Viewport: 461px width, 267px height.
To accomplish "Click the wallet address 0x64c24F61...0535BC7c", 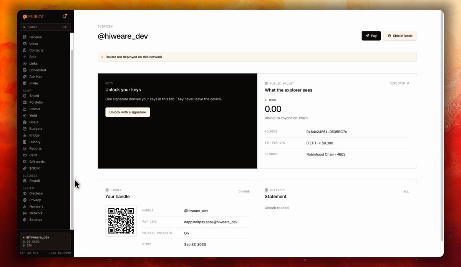I will pos(327,132).
